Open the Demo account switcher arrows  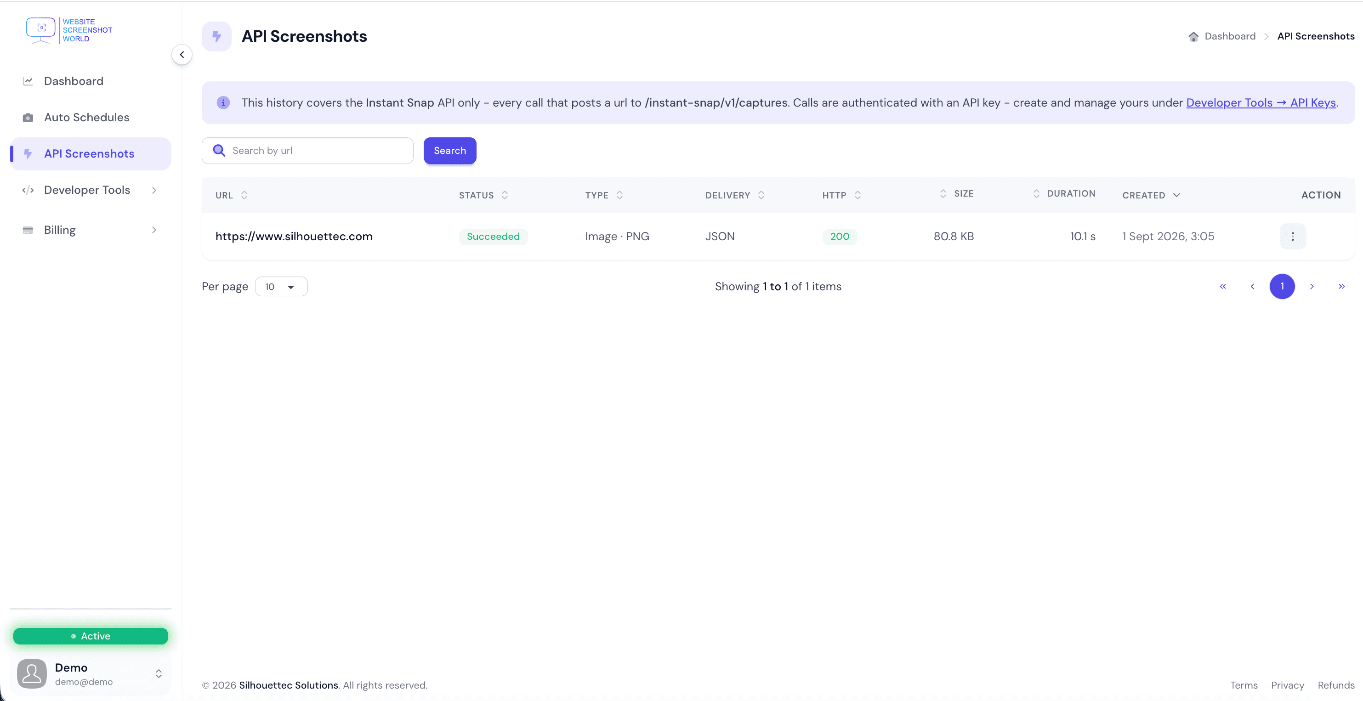(158, 673)
